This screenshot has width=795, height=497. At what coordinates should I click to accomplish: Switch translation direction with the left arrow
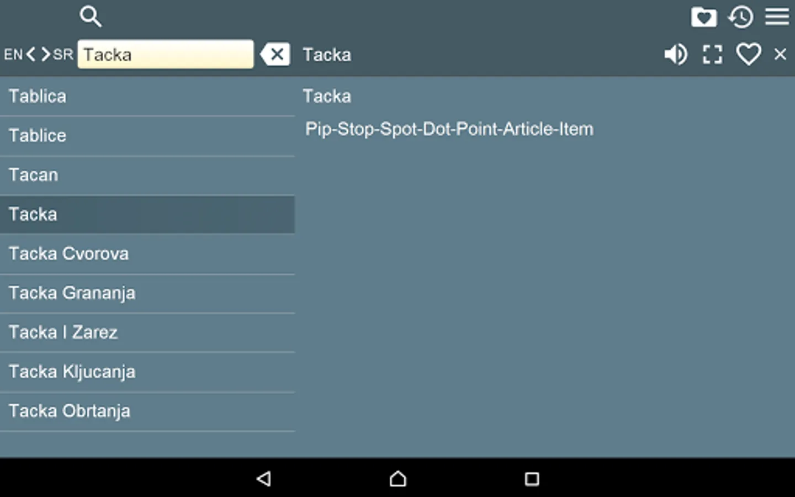(x=30, y=54)
